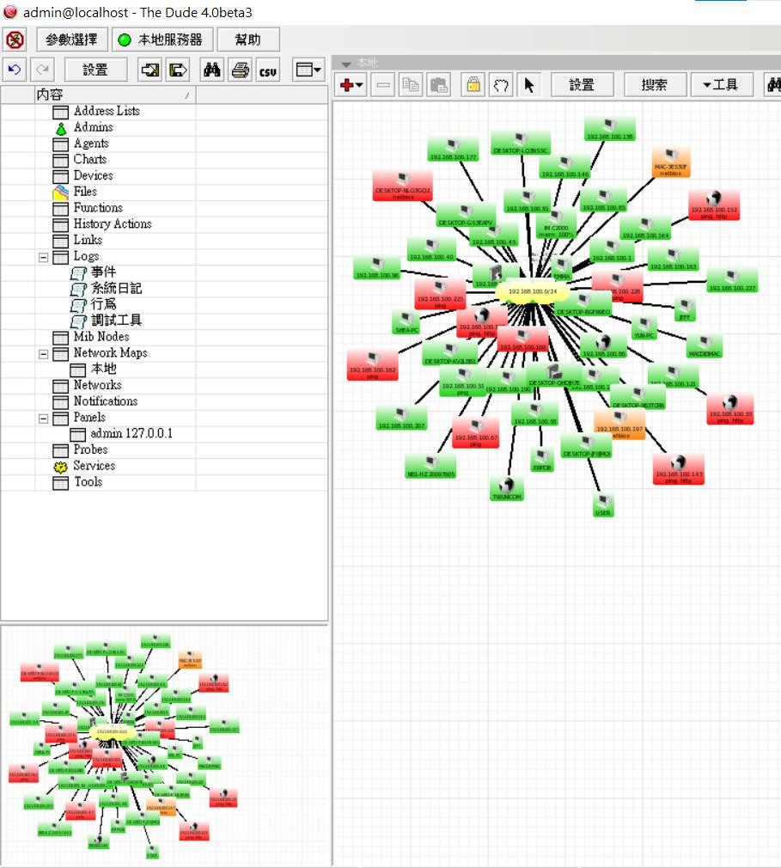Open the 幫助 help button
The width and height of the screenshot is (781, 868).
click(248, 40)
